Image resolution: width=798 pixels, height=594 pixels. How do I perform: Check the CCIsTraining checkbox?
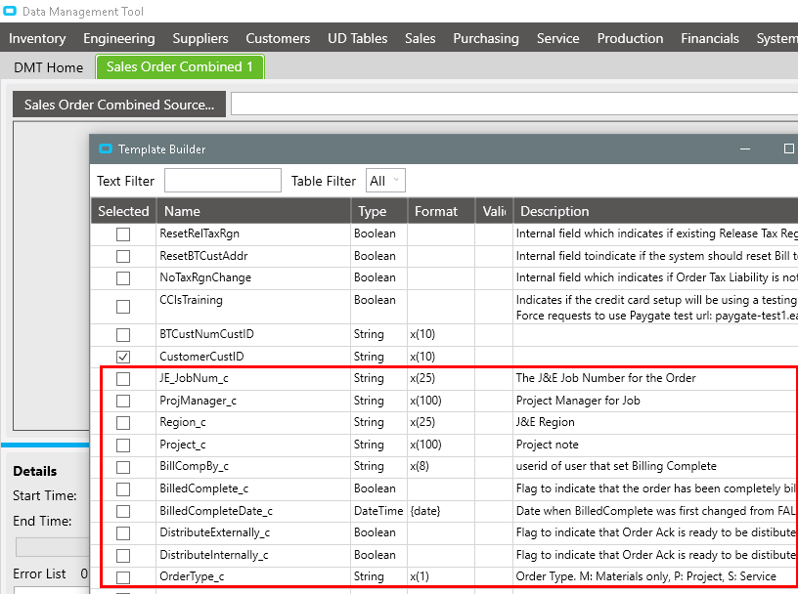click(123, 307)
